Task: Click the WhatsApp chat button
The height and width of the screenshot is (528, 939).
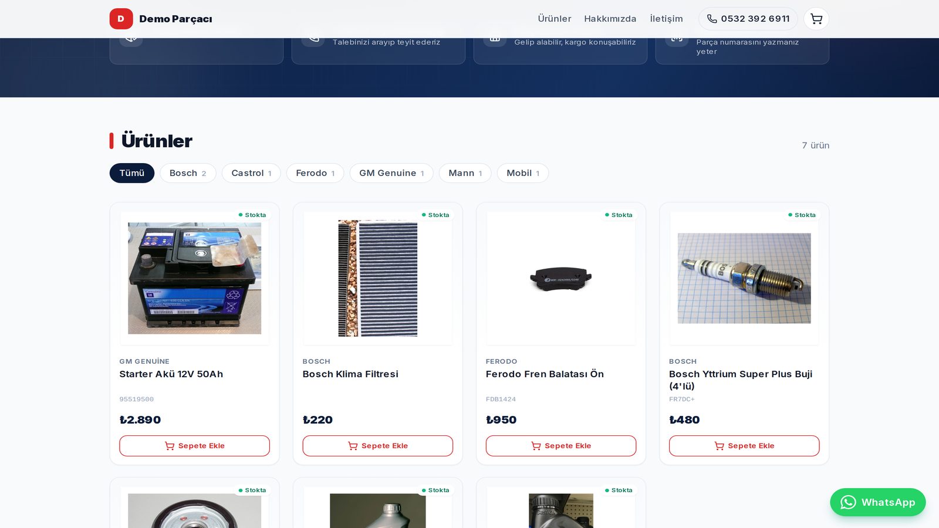Action: pos(877,502)
